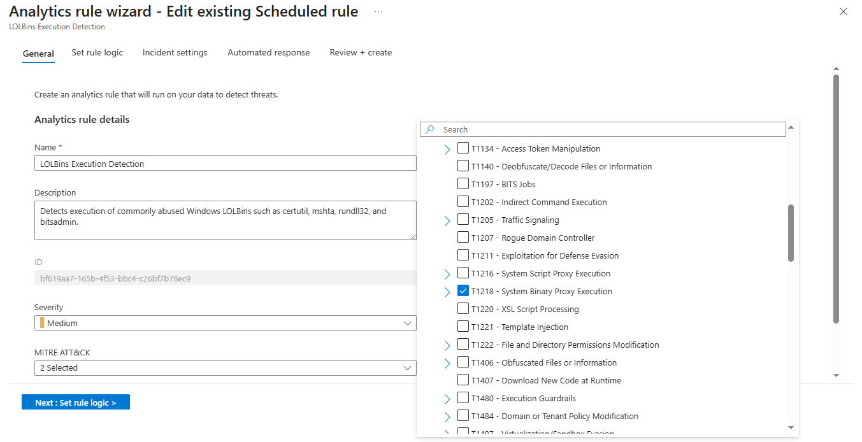Expand T1216 System Script Proxy Execution
The height and width of the screenshot is (442, 862).
[x=447, y=274]
